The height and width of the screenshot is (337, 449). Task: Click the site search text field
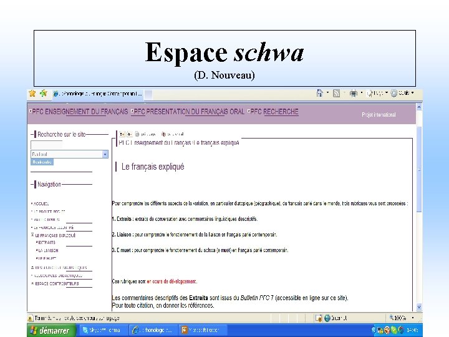coord(46,145)
